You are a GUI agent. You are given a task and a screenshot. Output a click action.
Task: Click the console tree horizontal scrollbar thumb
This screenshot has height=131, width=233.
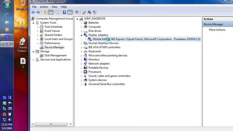51,124
